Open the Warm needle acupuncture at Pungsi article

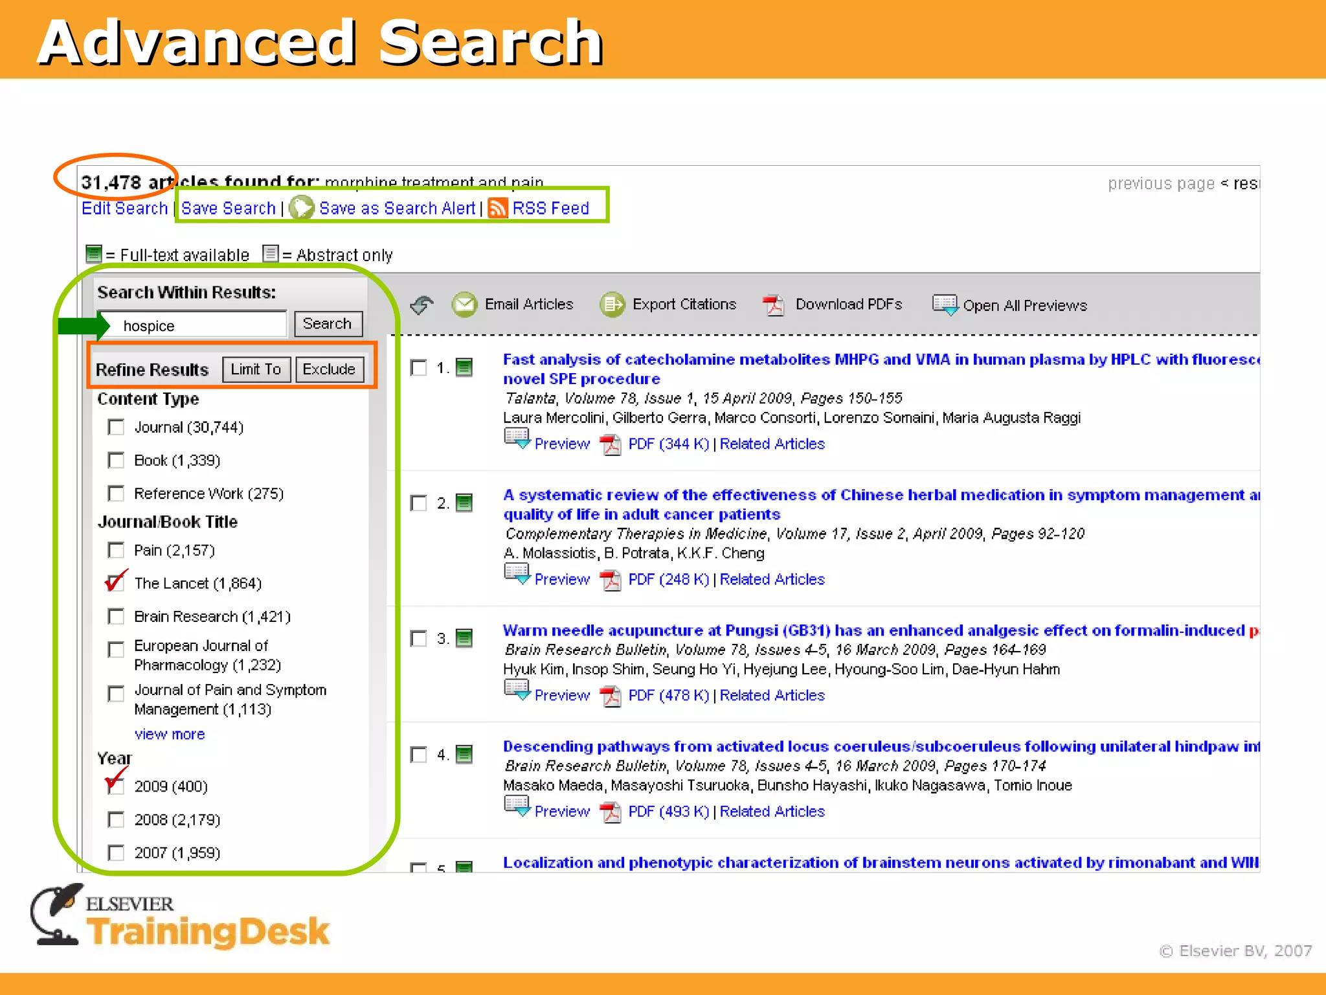click(x=881, y=630)
